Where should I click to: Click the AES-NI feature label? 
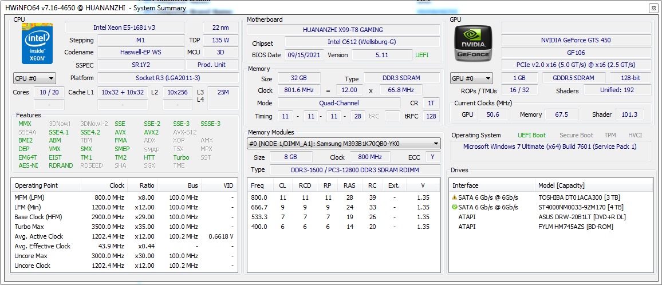coord(28,165)
